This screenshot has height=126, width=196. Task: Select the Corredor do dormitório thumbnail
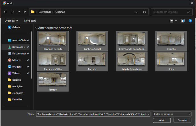pyautogui.click(x=132, y=41)
